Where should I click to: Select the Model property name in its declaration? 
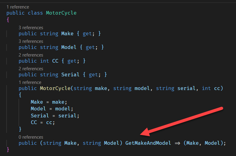click(x=69, y=47)
